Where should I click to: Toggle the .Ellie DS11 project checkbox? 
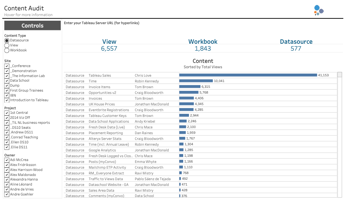[x=7, y=147]
